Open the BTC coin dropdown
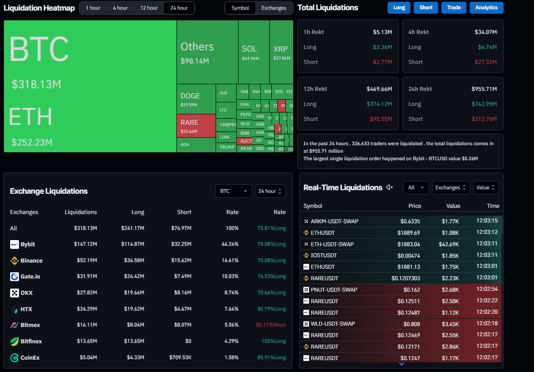 tap(233, 191)
